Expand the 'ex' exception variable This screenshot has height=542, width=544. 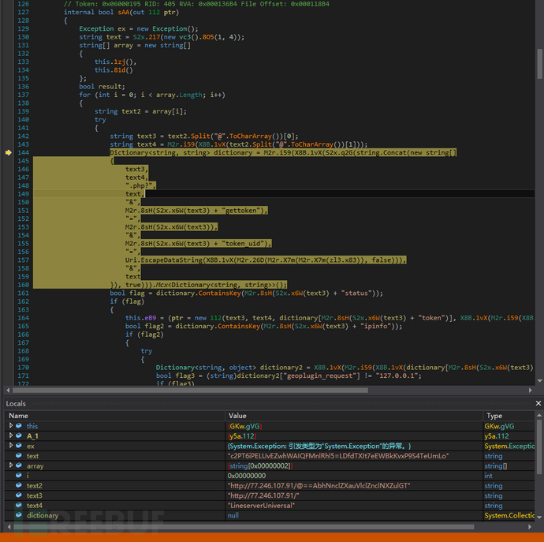tap(11, 446)
